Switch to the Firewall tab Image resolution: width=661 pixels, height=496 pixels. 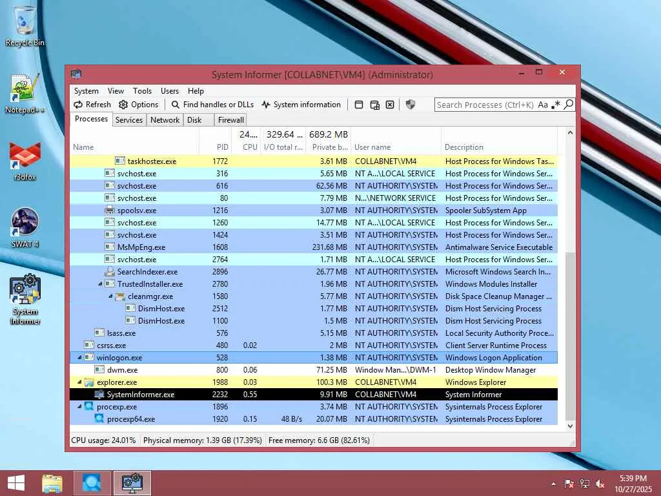(230, 119)
